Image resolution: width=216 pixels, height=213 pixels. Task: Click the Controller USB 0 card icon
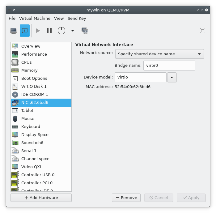click(x=15, y=175)
